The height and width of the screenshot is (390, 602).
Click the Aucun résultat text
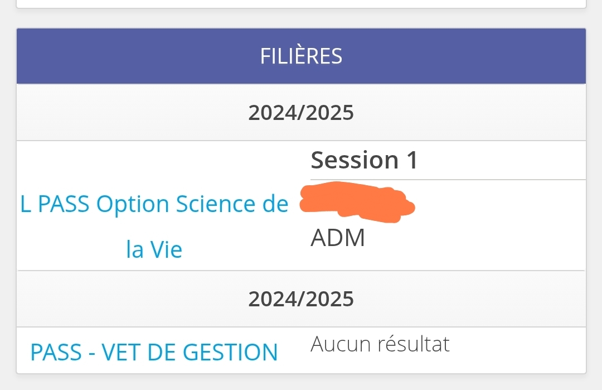pyautogui.click(x=380, y=344)
